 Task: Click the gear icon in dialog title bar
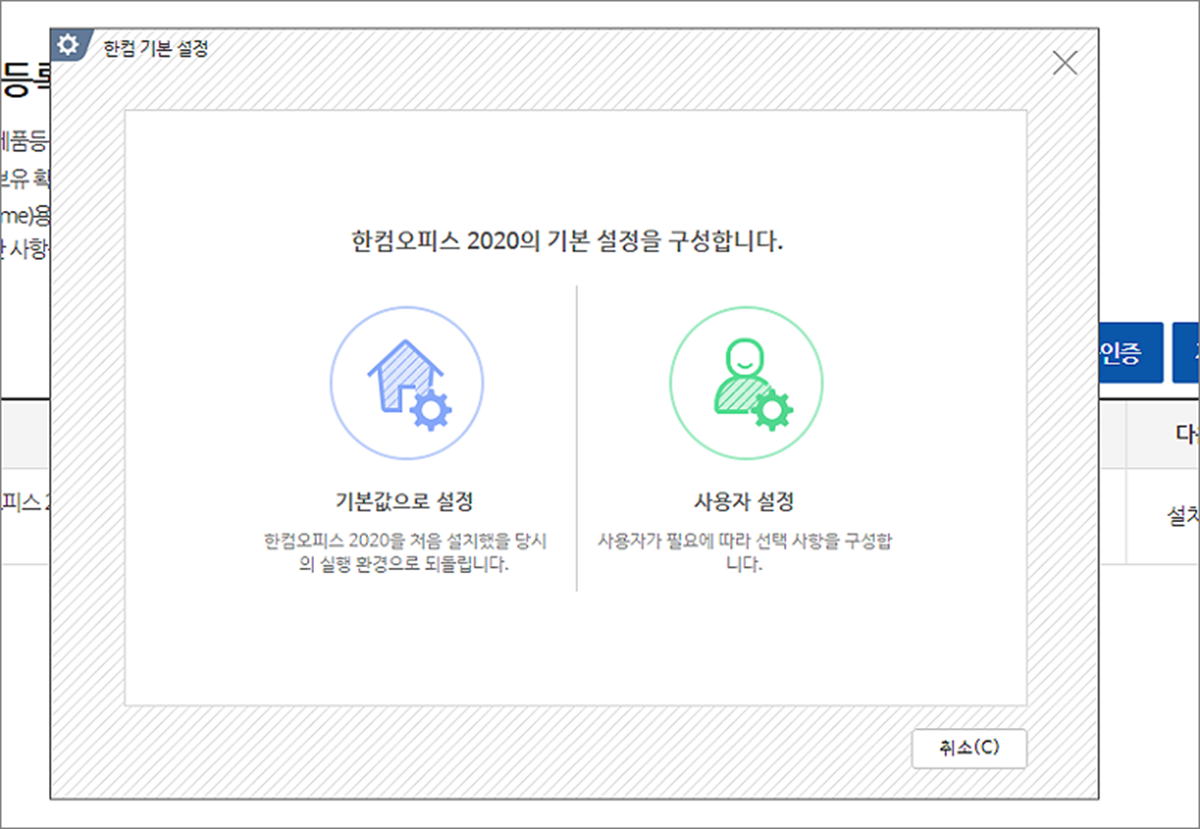[x=67, y=44]
